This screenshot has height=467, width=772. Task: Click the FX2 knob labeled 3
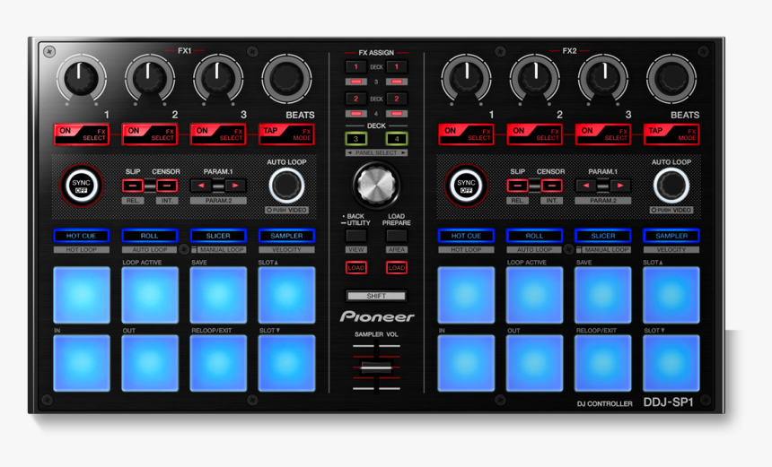(x=603, y=79)
